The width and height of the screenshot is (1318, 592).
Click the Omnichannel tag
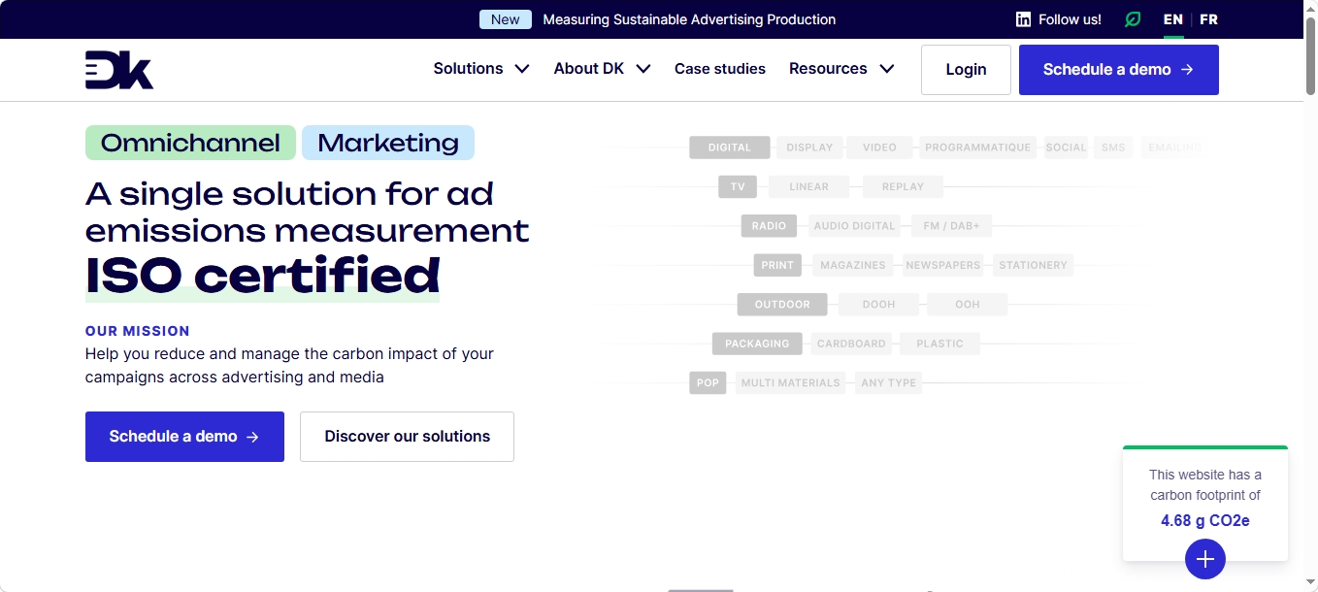tap(190, 143)
